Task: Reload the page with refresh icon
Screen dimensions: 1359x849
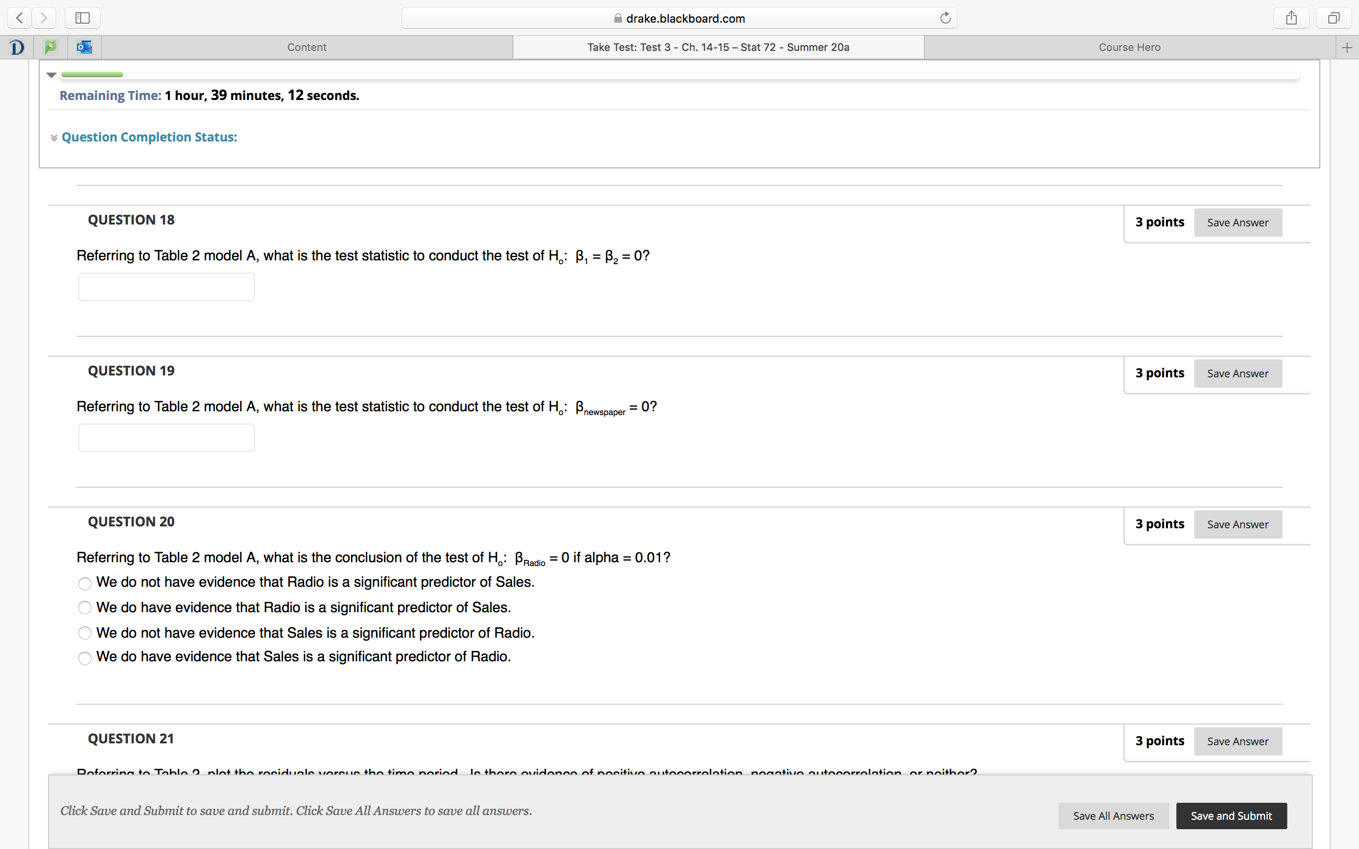Action: tap(945, 18)
